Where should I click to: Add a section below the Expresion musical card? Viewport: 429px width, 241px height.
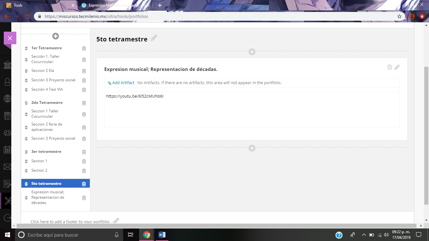pyautogui.click(x=252, y=148)
